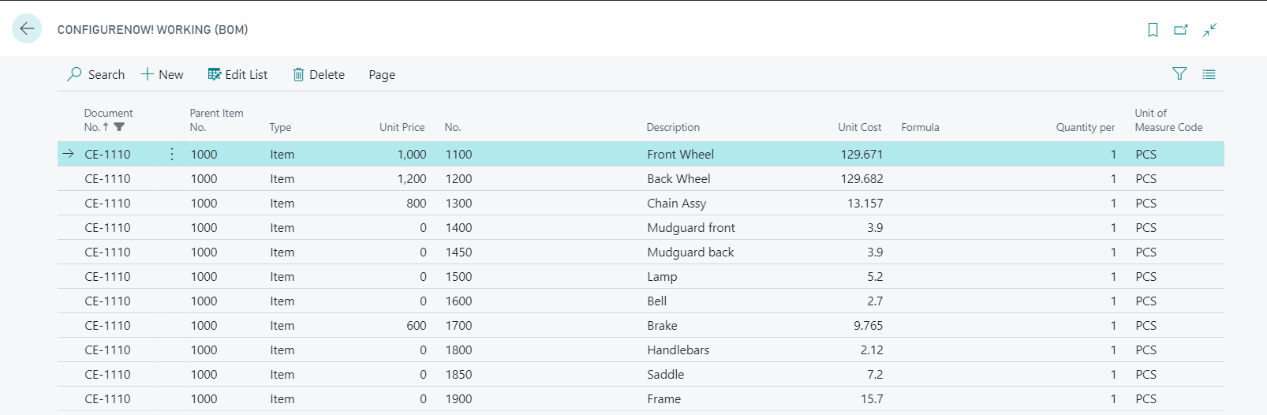Toggle the list view layout icon
The image size is (1267, 415).
point(1209,74)
